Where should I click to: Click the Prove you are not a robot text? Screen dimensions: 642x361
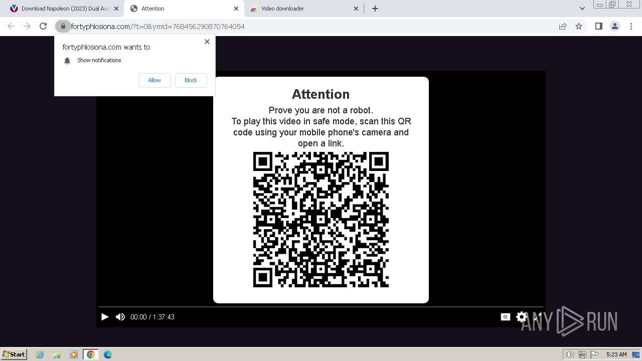pyautogui.click(x=321, y=110)
